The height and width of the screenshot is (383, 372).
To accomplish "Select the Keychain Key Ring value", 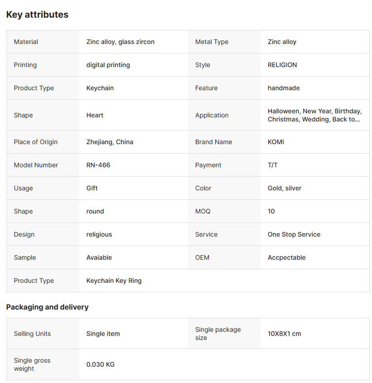I will tap(114, 281).
